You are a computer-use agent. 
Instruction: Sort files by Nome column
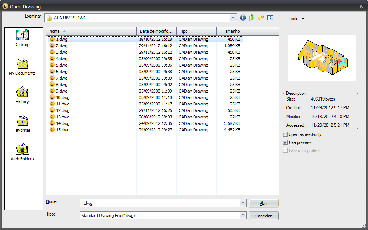click(x=91, y=31)
